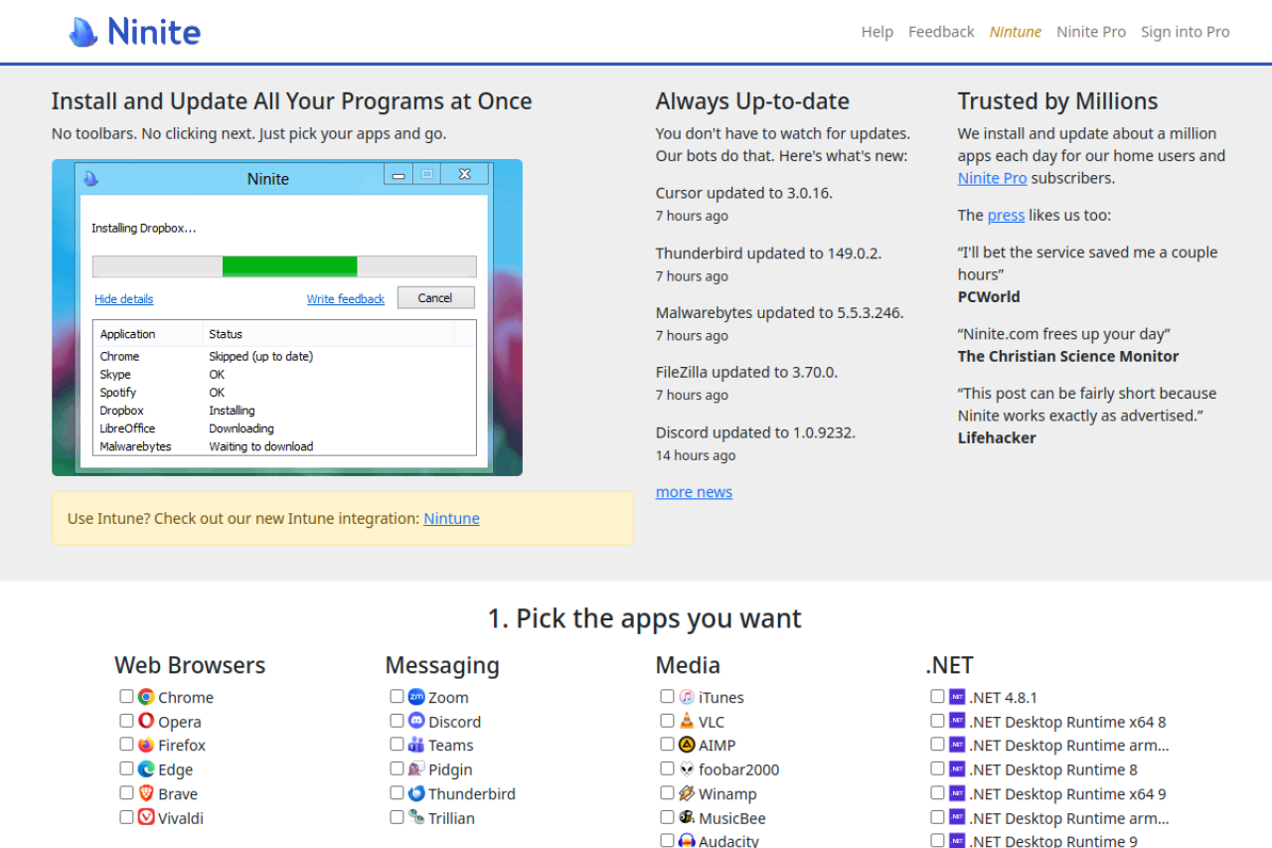The width and height of the screenshot is (1272, 848).
Task: Open the Nintune link in yellow banner
Action: click(x=451, y=518)
